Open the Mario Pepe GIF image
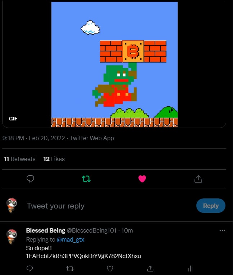The width and height of the screenshot is (233, 275). (x=114, y=65)
